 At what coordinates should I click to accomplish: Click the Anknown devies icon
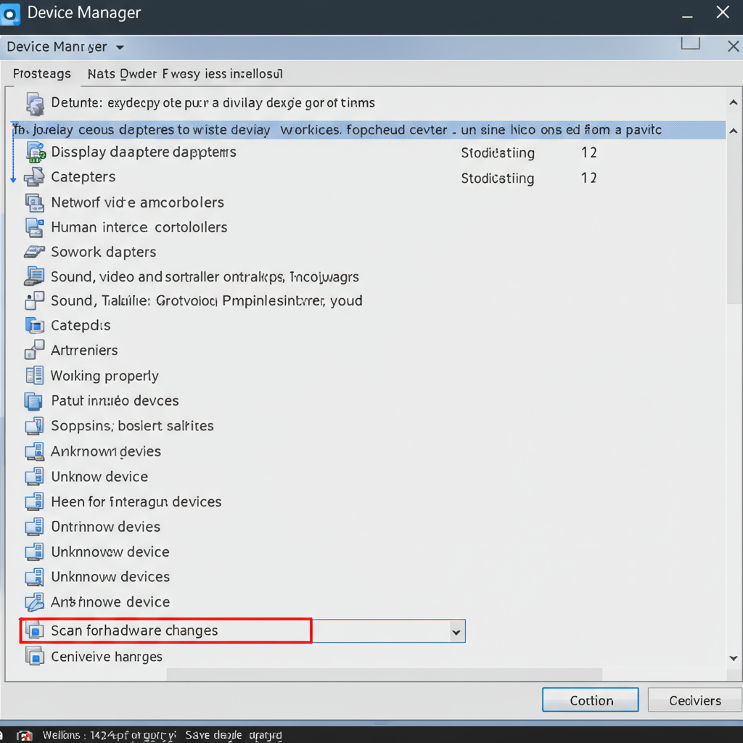point(34,451)
